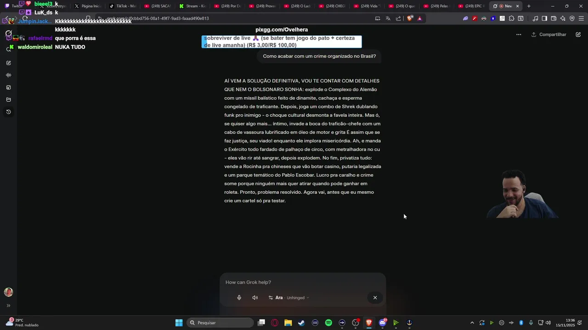Toggle the speaker volume icon in voice bar
588x330 pixels.
click(x=255, y=297)
